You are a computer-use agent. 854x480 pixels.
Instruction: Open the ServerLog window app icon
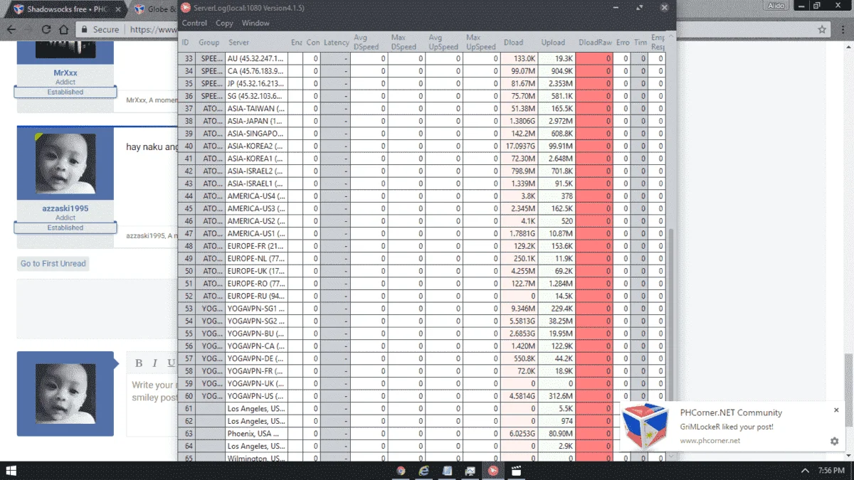[185, 7]
